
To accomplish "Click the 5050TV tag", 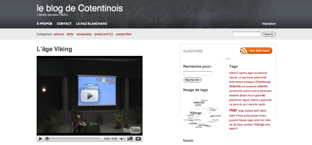I will [x=234, y=73].
